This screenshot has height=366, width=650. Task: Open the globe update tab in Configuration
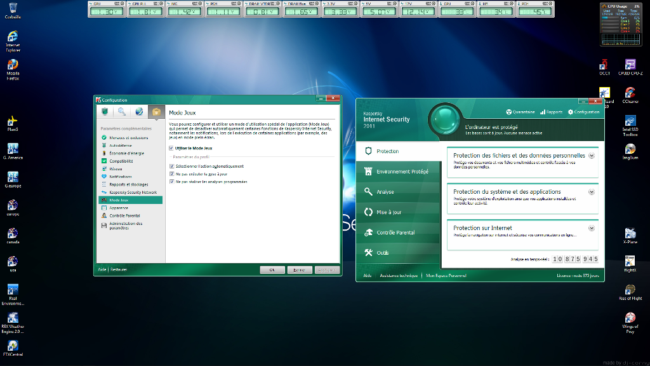[139, 112]
